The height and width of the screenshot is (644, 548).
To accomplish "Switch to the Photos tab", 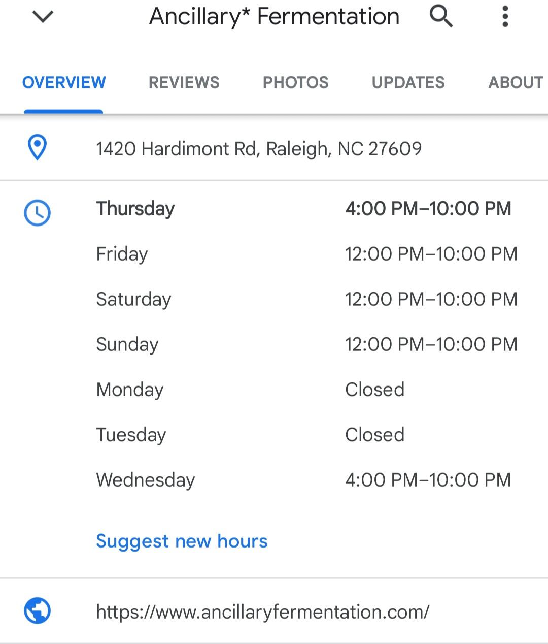I will click(x=295, y=82).
